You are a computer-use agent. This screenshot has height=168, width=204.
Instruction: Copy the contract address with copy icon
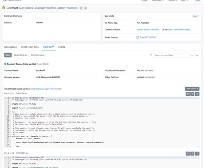(x=81, y=8)
